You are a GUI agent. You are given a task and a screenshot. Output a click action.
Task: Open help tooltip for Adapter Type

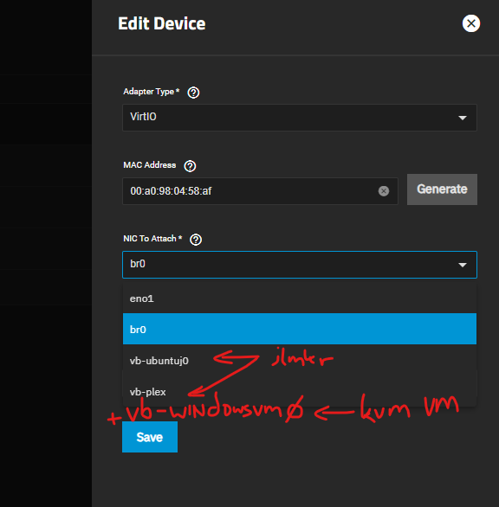click(x=193, y=93)
